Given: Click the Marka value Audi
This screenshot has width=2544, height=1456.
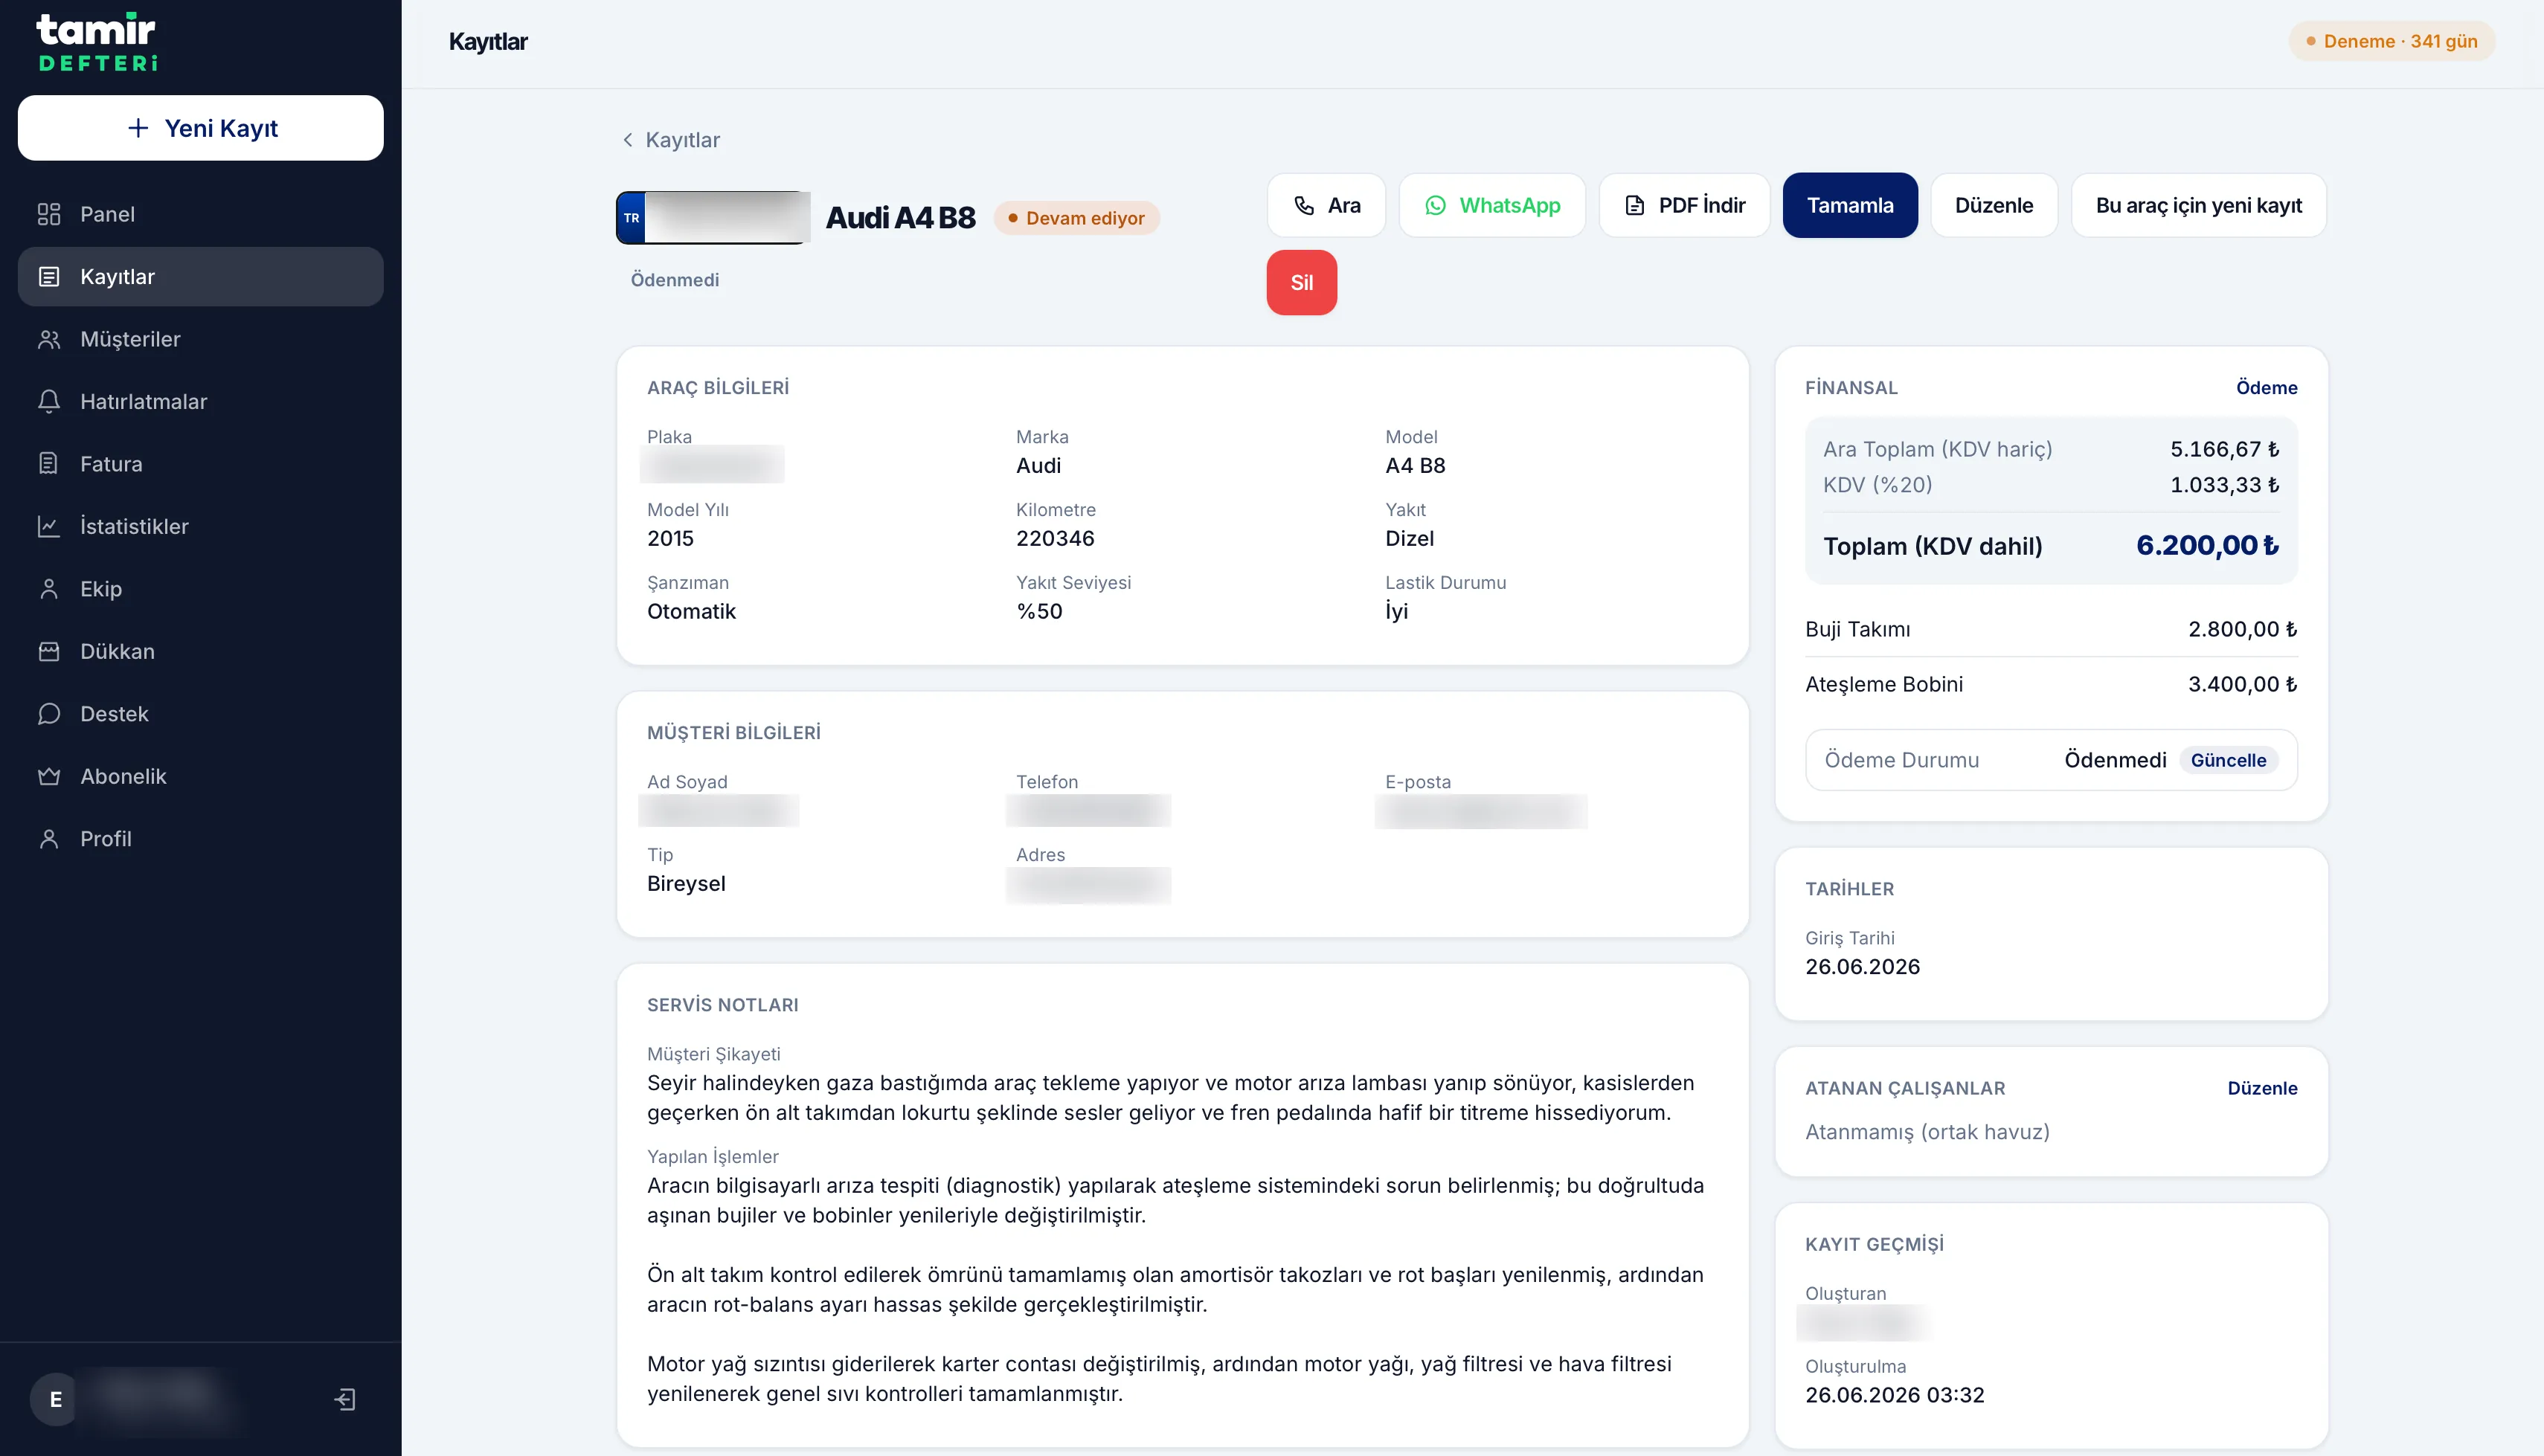Looking at the screenshot, I should (1038, 465).
